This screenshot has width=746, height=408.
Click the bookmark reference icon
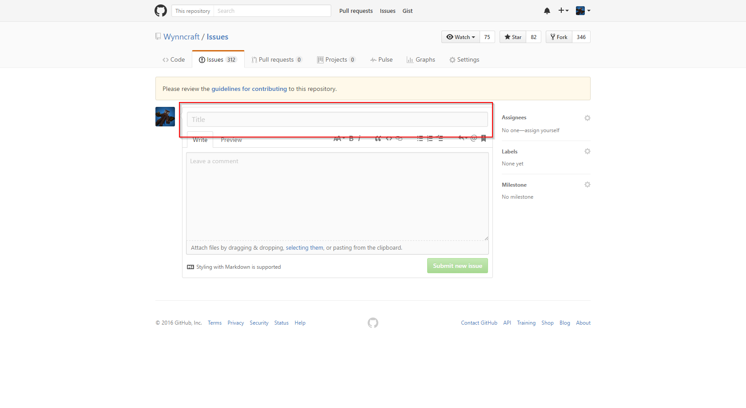point(484,138)
